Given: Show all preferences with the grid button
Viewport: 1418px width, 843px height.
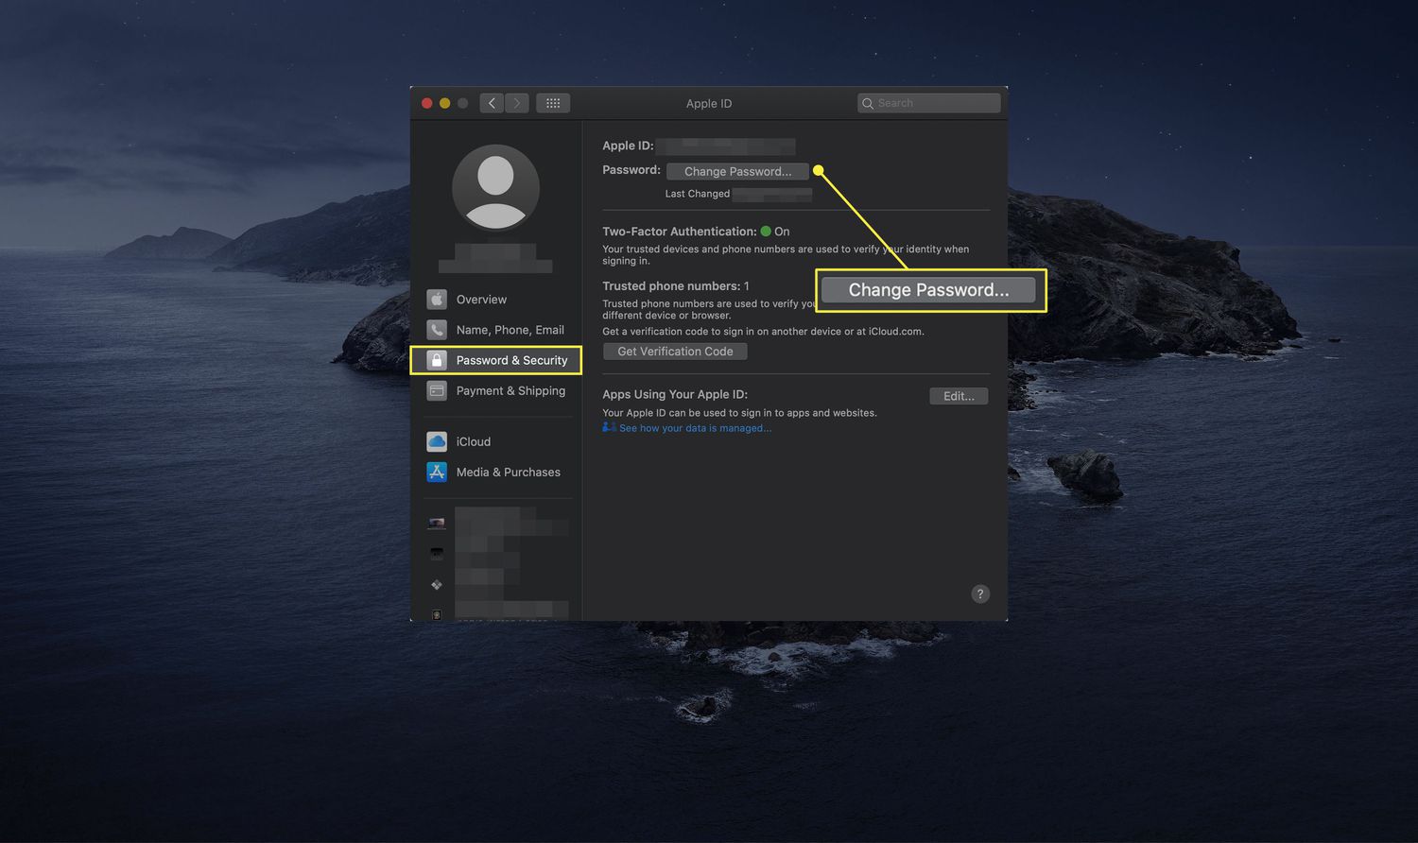Looking at the screenshot, I should (553, 103).
